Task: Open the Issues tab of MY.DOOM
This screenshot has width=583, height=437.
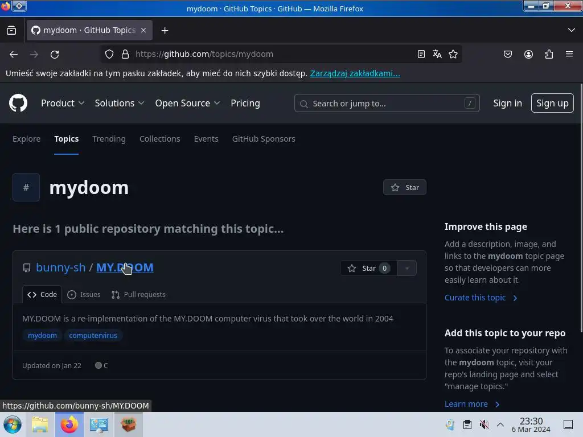Action: [x=84, y=295]
